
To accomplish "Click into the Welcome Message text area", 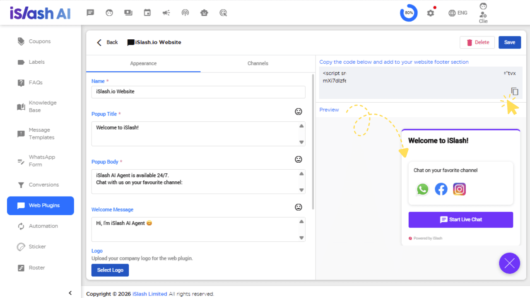I will [x=198, y=230].
